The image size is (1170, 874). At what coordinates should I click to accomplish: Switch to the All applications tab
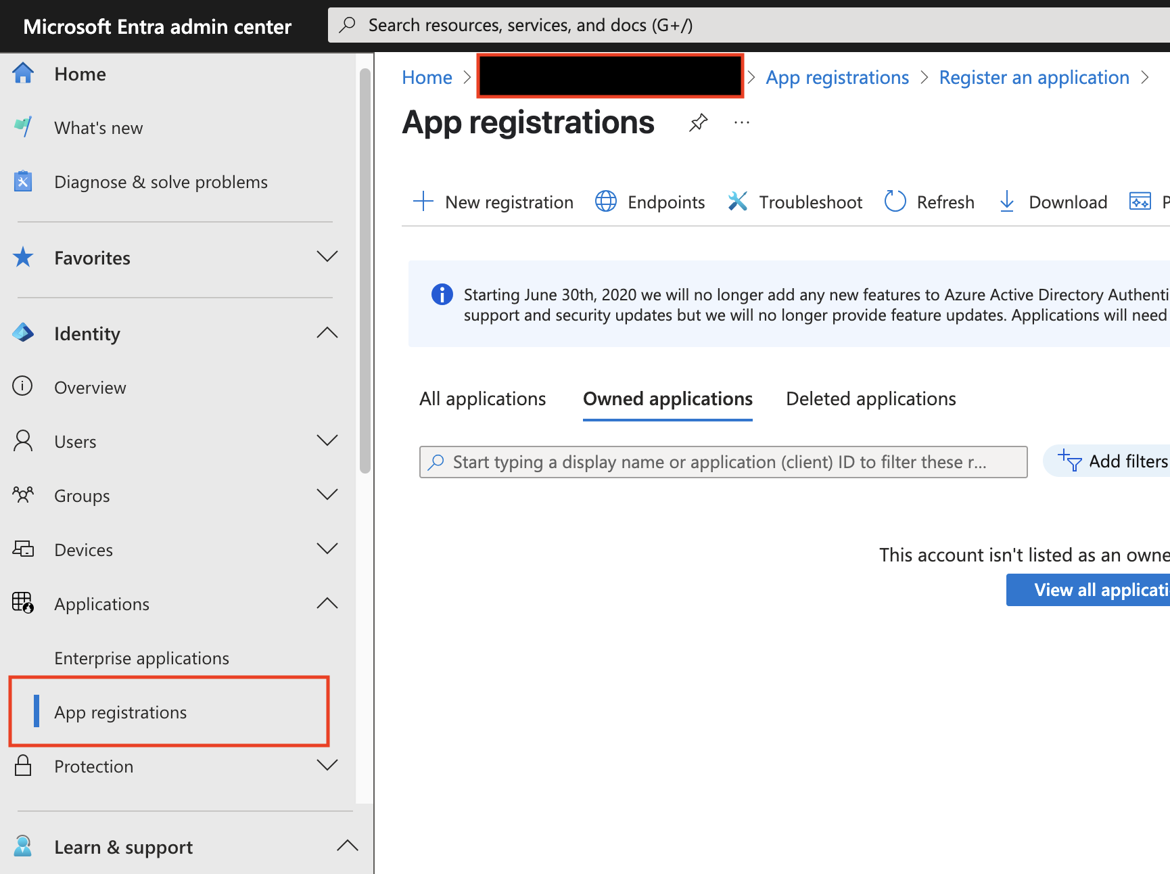tap(482, 399)
